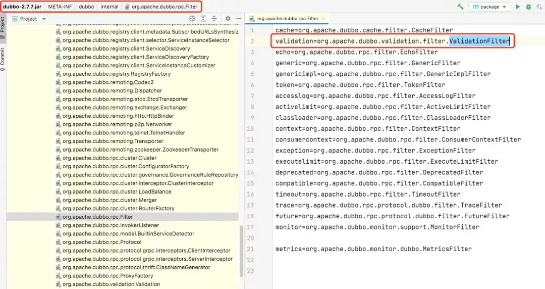Screen dimensions: 545x289
Task: Open the package run configuration dropdown
Action: (489, 7)
